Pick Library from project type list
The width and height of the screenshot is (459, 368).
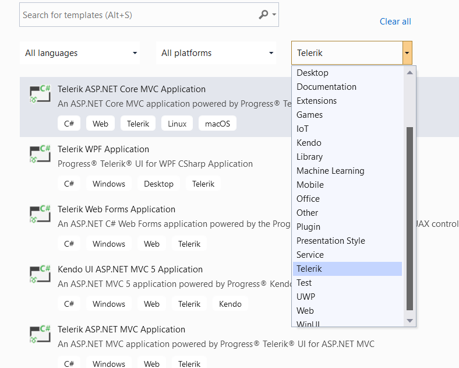tap(347, 157)
